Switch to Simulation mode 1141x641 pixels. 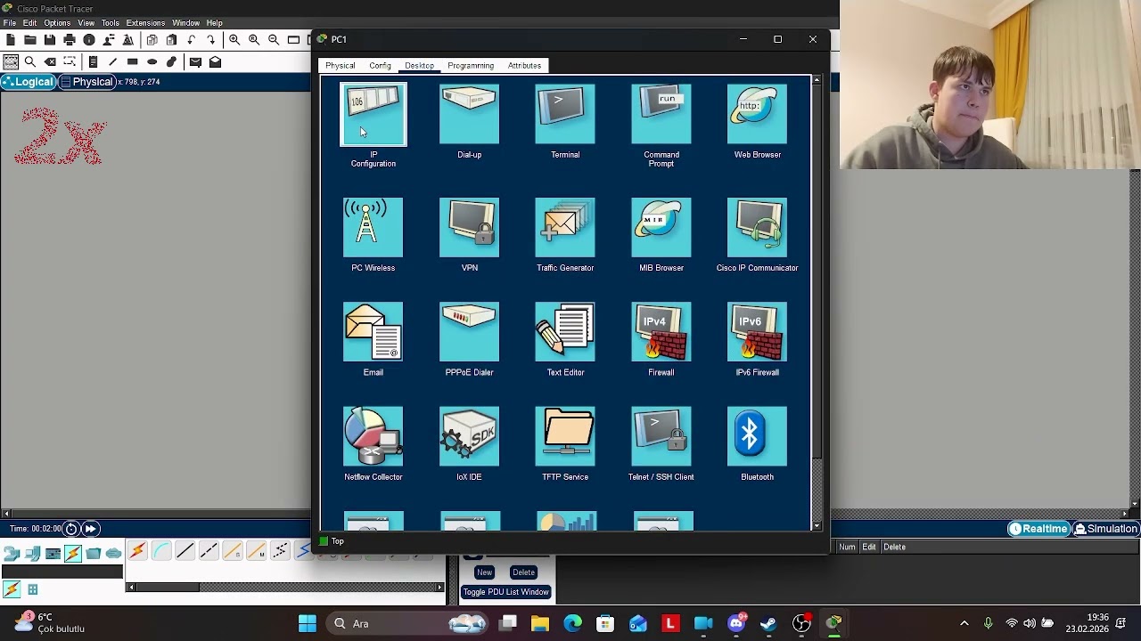click(1105, 529)
